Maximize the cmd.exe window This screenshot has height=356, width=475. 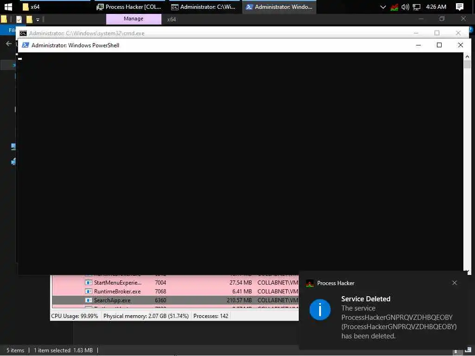pos(437,33)
